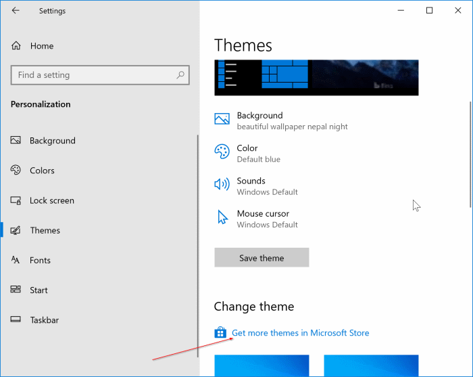Click the Lock screen icon in sidebar
Screen dimensions: 473x377
click(16, 200)
